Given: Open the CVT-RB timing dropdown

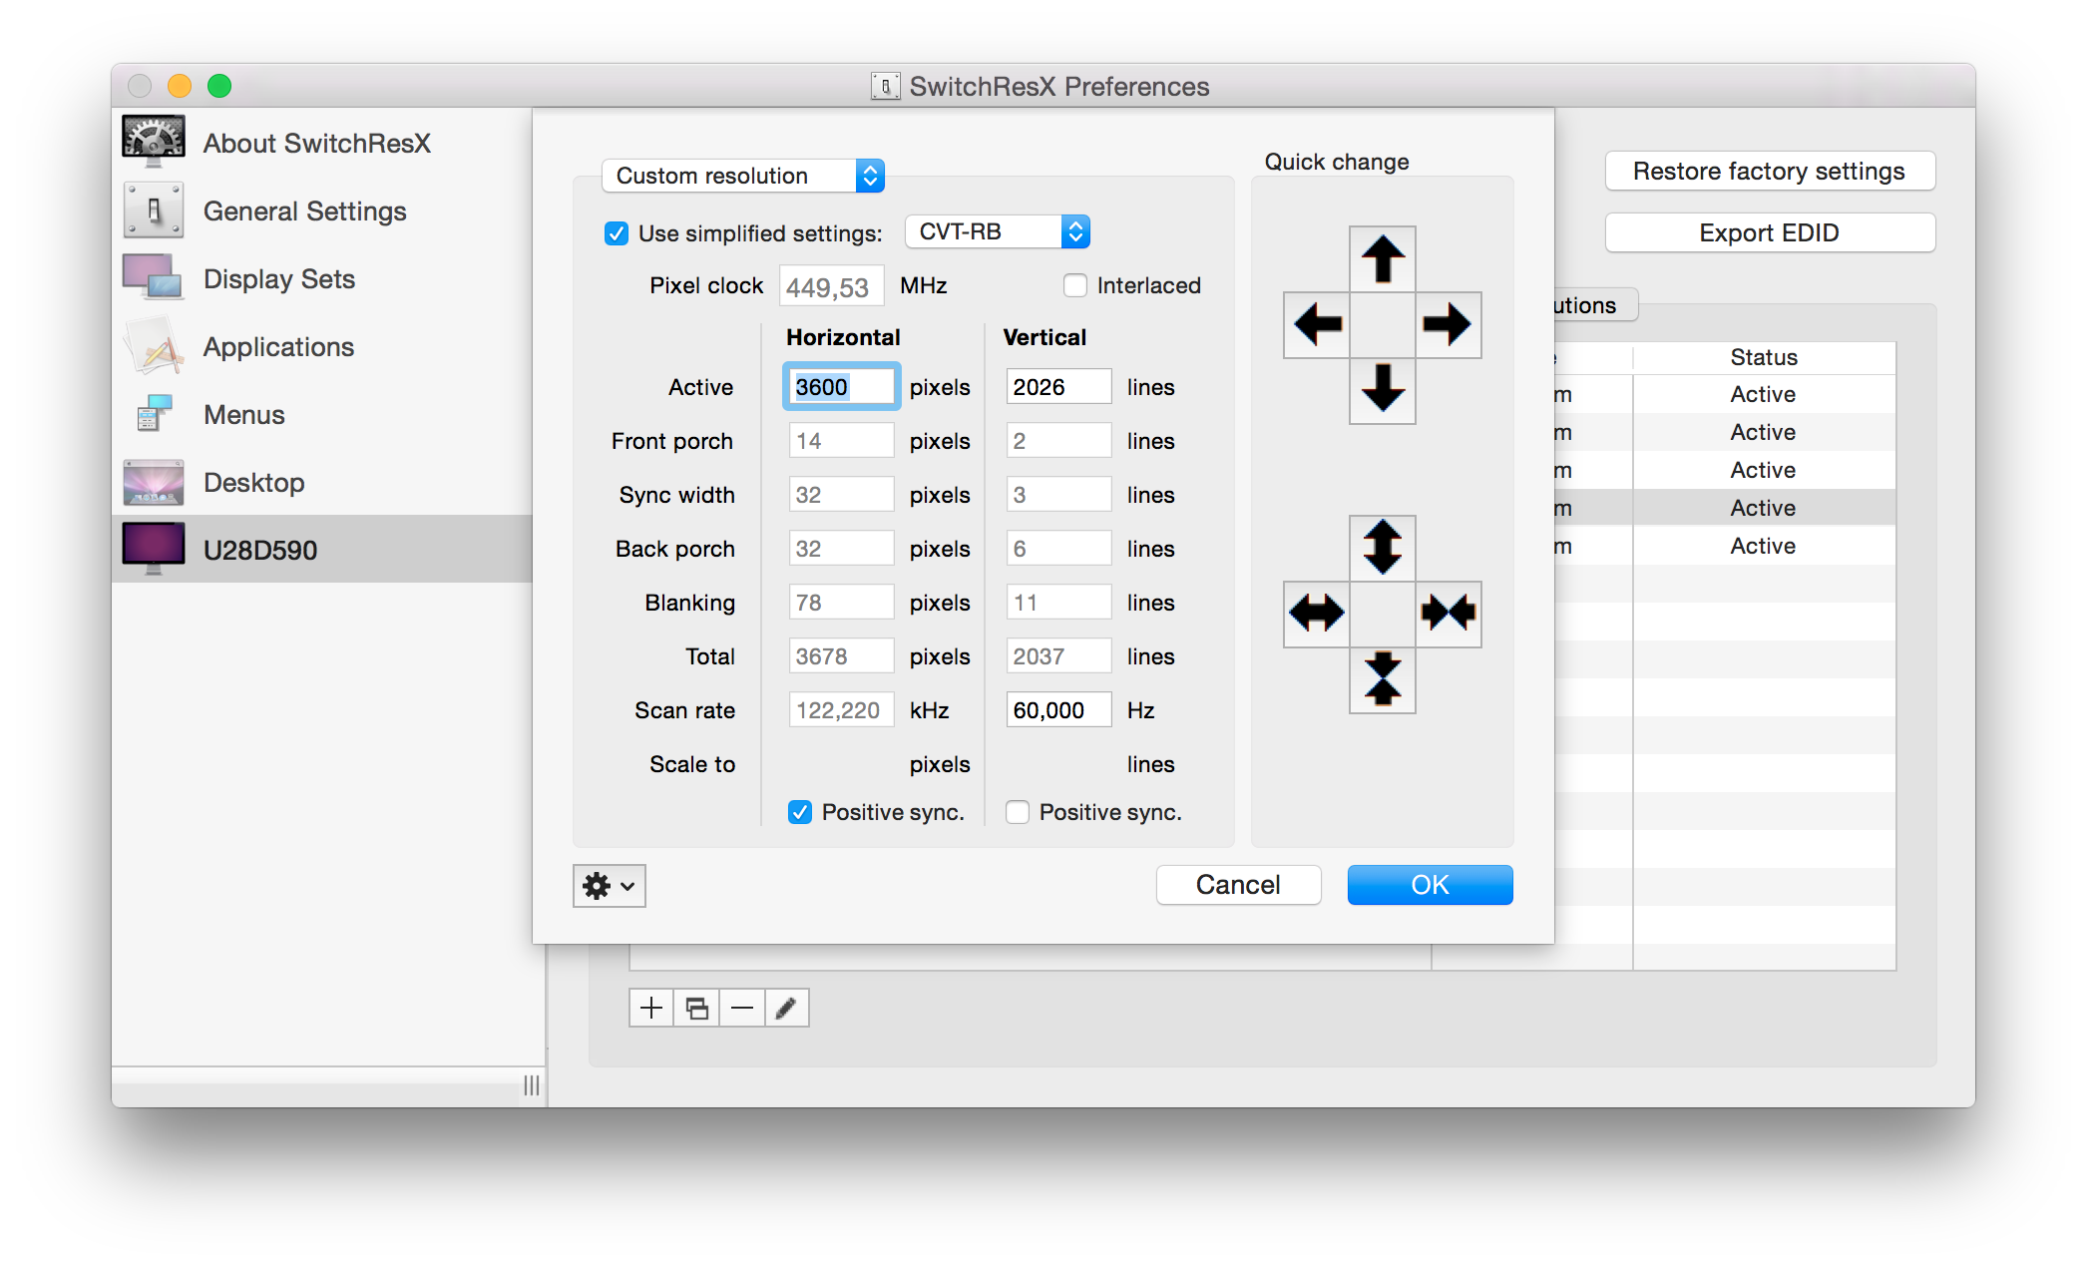Looking at the screenshot, I should [x=997, y=232].
